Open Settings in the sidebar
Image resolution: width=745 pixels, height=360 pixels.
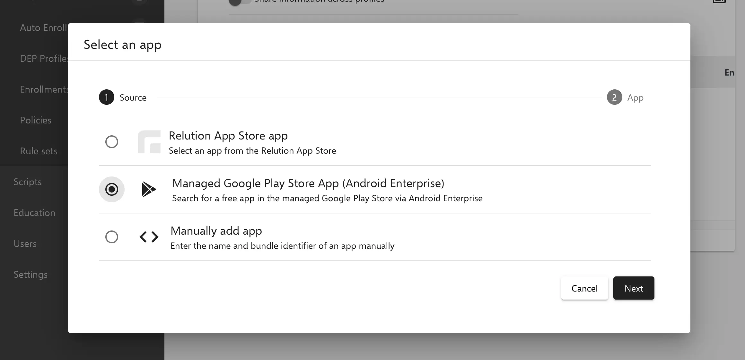click(x=31, y=274)
